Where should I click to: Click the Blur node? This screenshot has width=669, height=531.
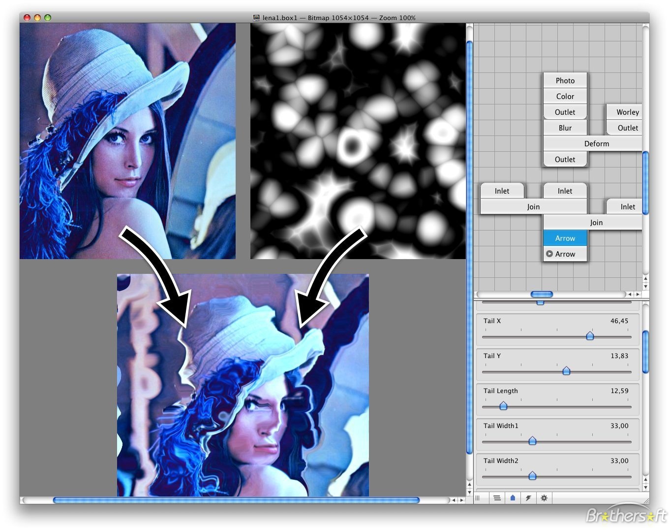pyautogui.click(x=565, y=128)
